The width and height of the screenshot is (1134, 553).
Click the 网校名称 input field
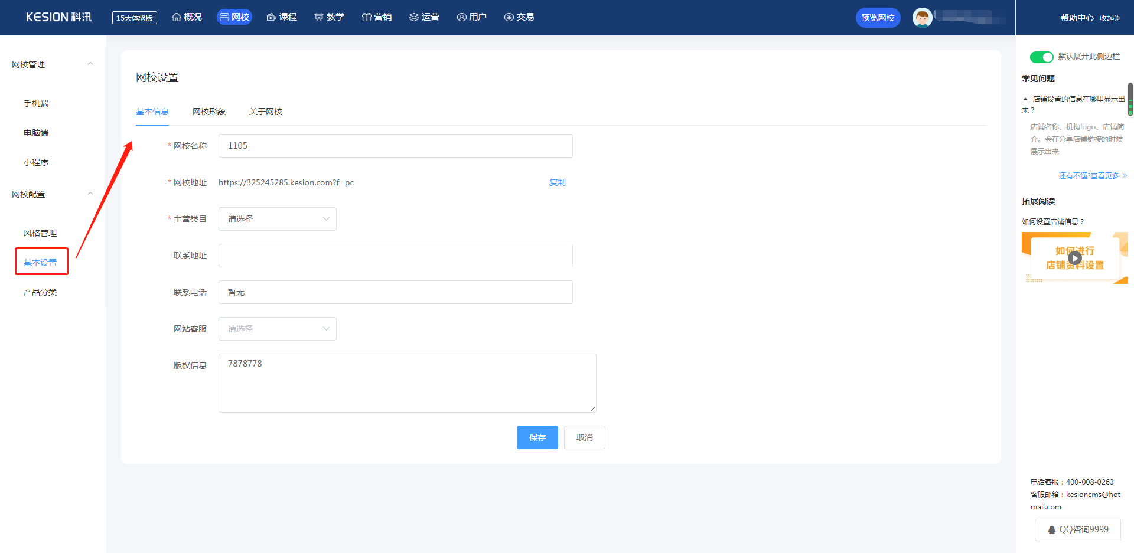click(395, 146)
